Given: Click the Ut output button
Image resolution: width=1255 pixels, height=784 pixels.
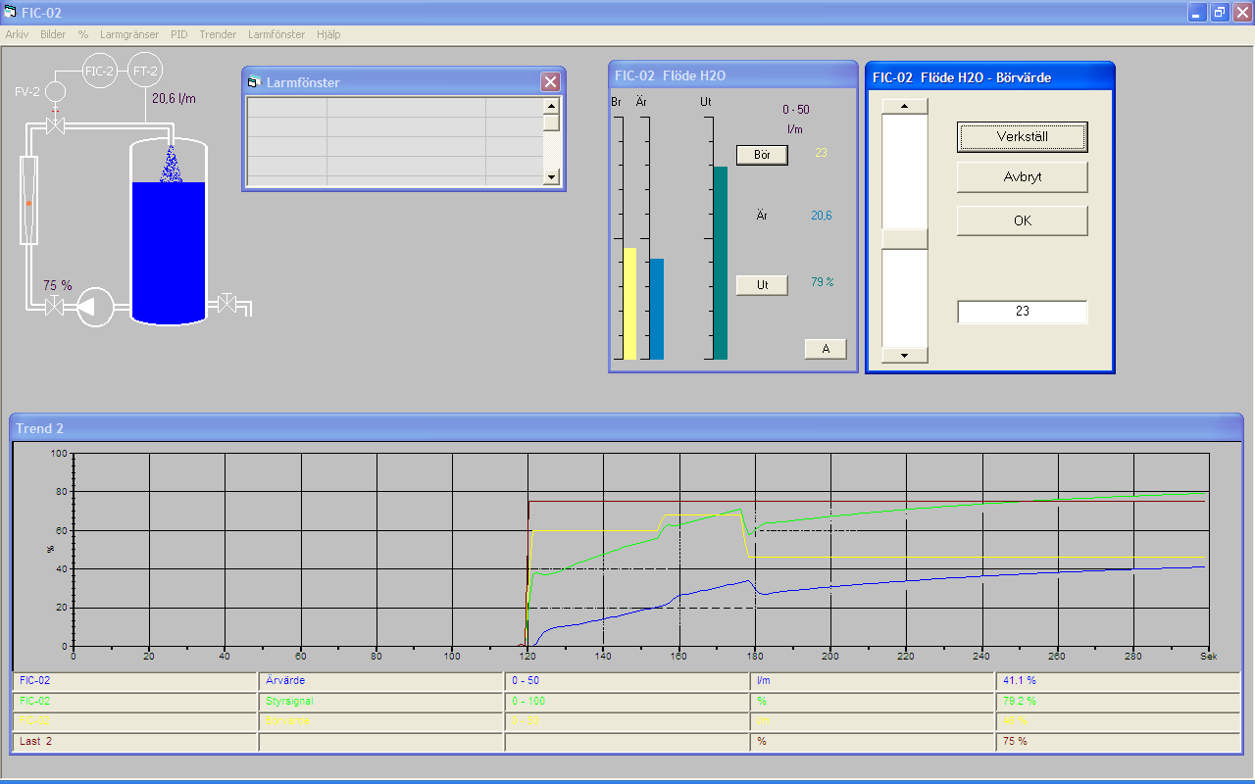Looking at the screenshot, I should point(762,285).
